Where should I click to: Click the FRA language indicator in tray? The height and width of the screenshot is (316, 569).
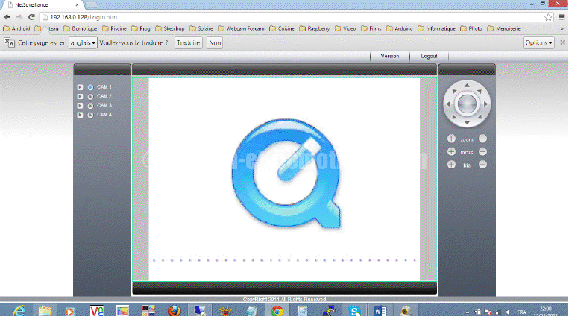coord(521,312)
